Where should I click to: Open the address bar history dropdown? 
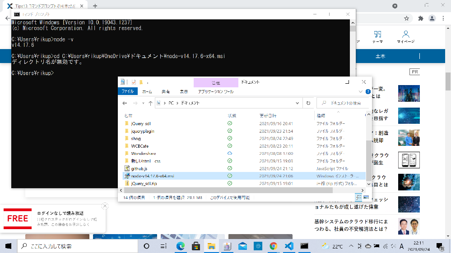[298, 103]
